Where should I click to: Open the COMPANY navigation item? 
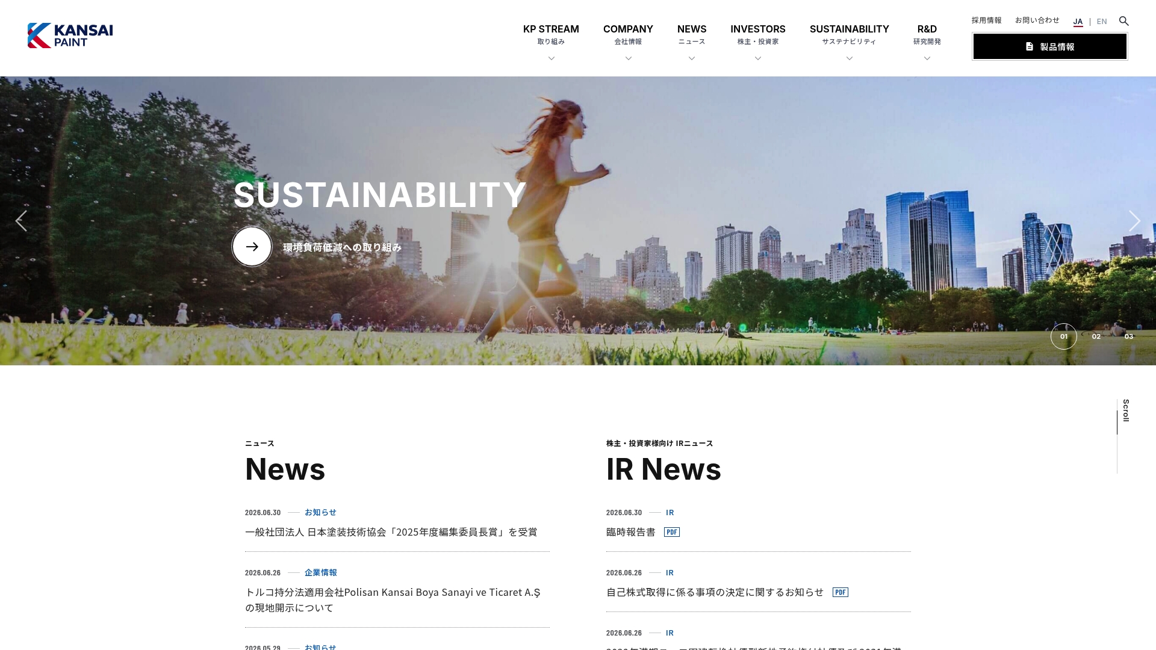click(x=628, y=34)
